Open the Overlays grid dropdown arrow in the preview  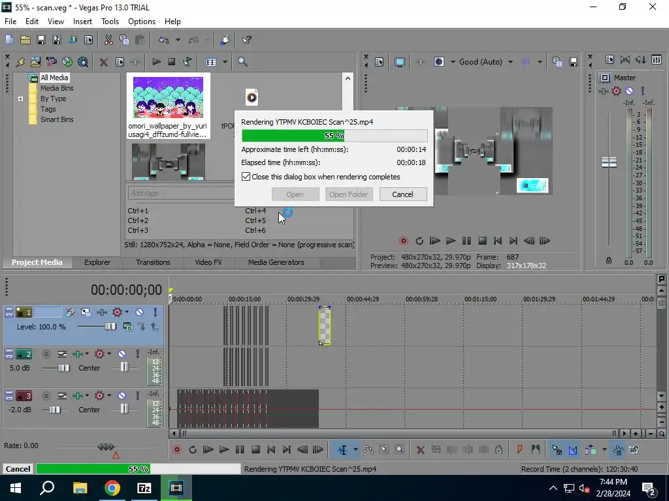click(x=540, y=62)
